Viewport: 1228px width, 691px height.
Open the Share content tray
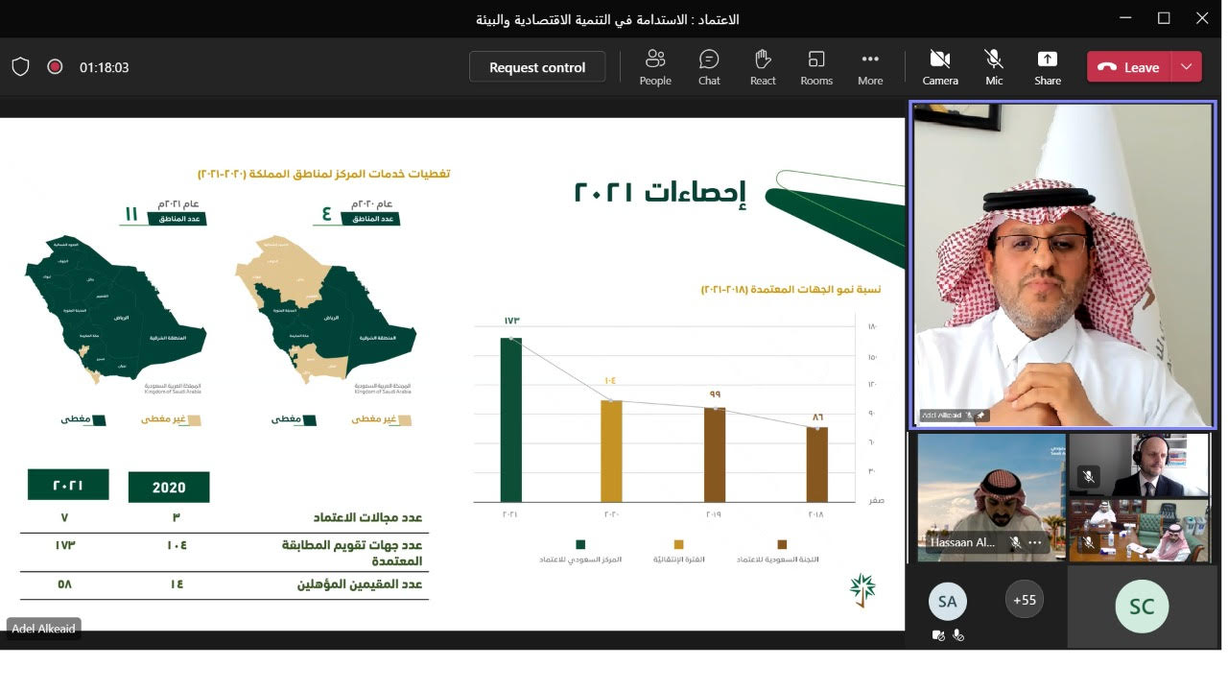(1048, 67)
